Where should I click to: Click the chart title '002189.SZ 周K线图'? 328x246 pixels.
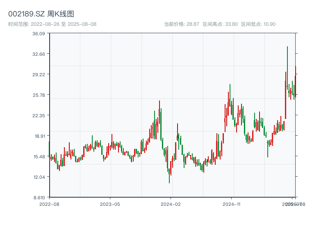coord(41,14)
